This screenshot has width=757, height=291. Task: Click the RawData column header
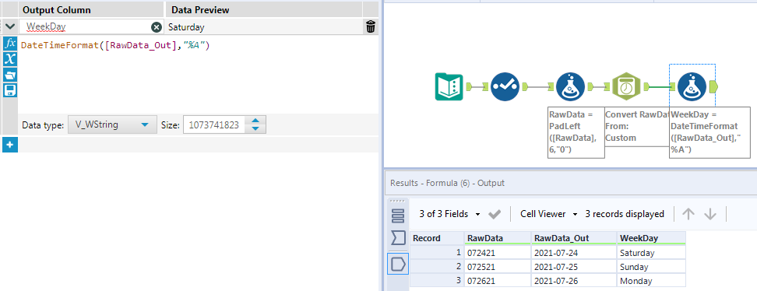click(497, 238)
